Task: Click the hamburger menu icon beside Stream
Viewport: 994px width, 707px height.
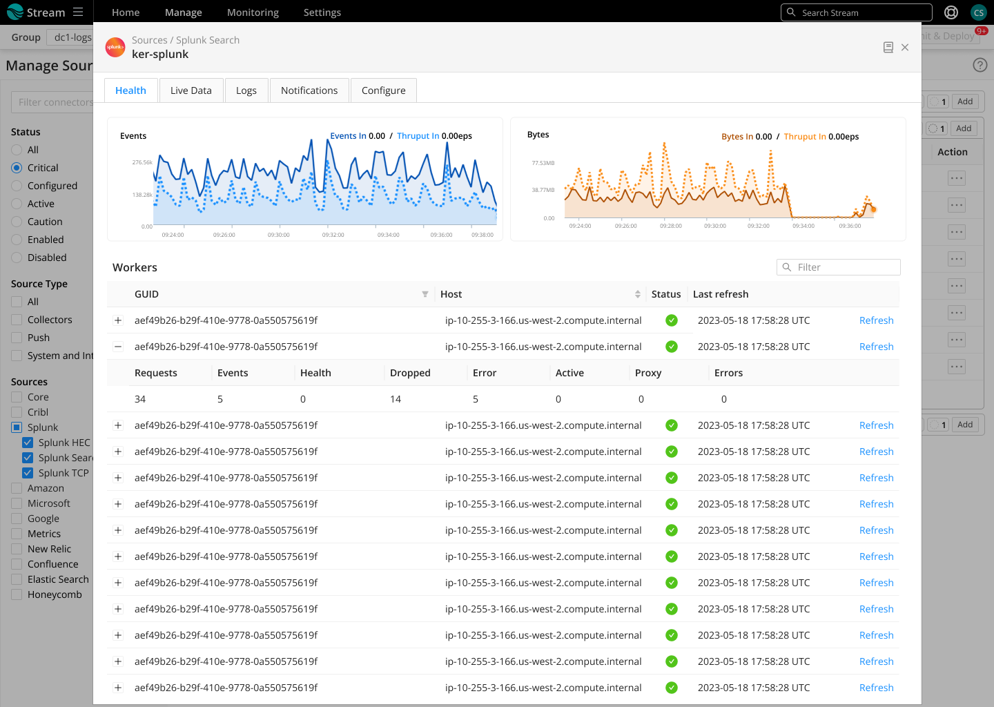Action: (x=78, y=12)
